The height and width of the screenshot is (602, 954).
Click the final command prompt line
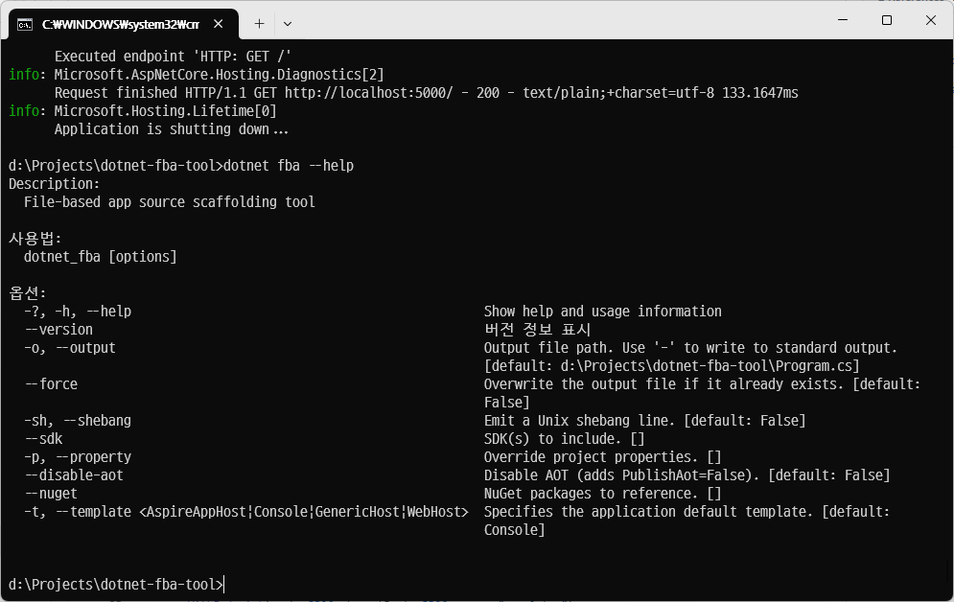coord(115,585)
